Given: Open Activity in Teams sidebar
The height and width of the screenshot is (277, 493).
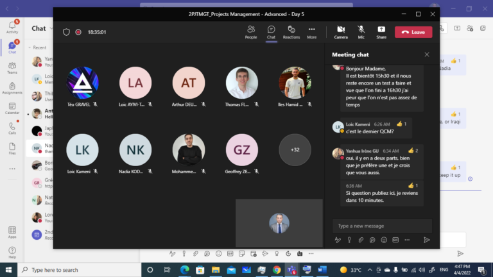Looking at the screenshot, I should tap(12, 27).
